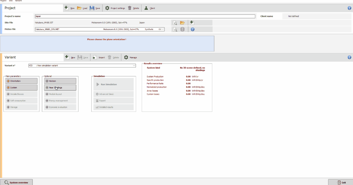The width and height of the screenshot is (353, 185).
Task: Open the Client dialog
Action: click(x=149, y=8)
